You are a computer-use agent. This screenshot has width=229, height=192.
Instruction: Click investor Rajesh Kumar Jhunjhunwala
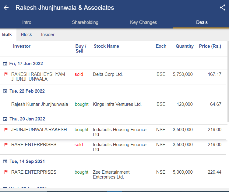[40, 104]
